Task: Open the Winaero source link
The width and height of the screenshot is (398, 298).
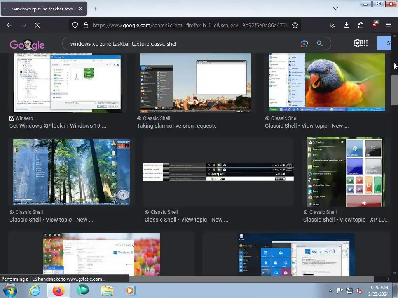Action: 21,118
